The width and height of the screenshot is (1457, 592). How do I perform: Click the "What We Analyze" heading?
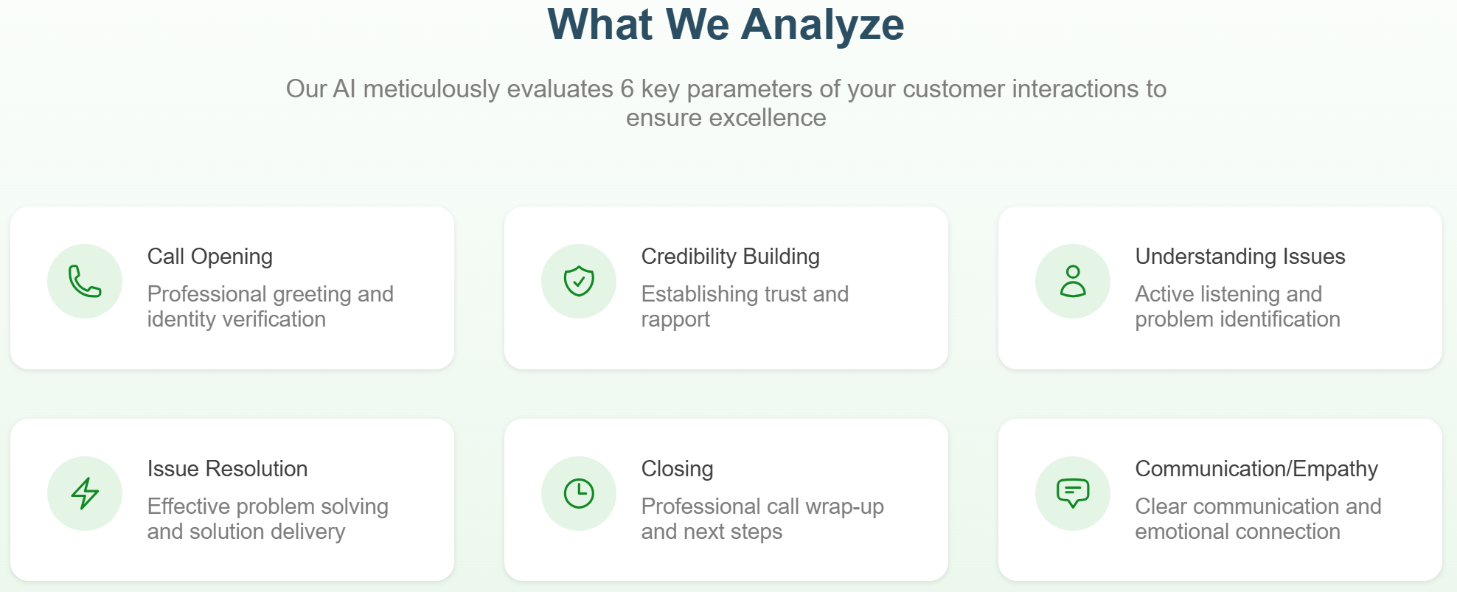[726, 25]
